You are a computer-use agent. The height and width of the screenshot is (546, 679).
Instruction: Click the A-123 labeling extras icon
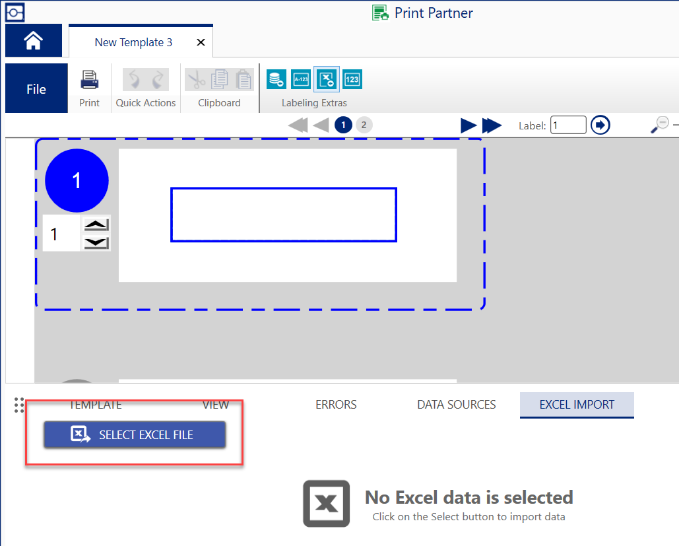click(x=301, y=79)
